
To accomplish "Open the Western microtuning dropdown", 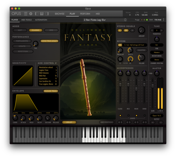I will pyautogui.click(x=157, y=52).
